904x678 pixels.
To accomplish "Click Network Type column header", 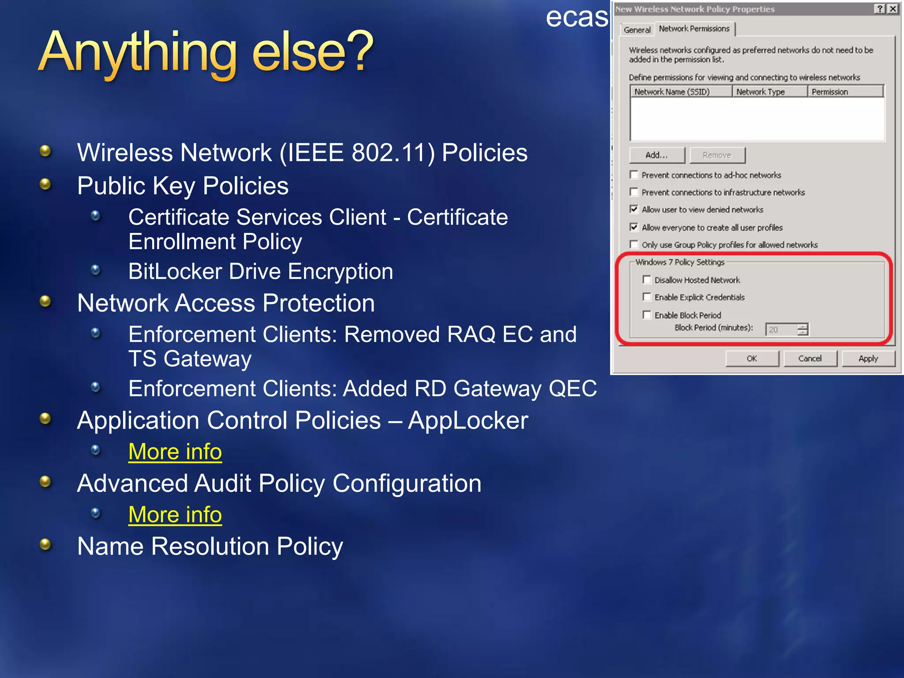I will point(770,91).
